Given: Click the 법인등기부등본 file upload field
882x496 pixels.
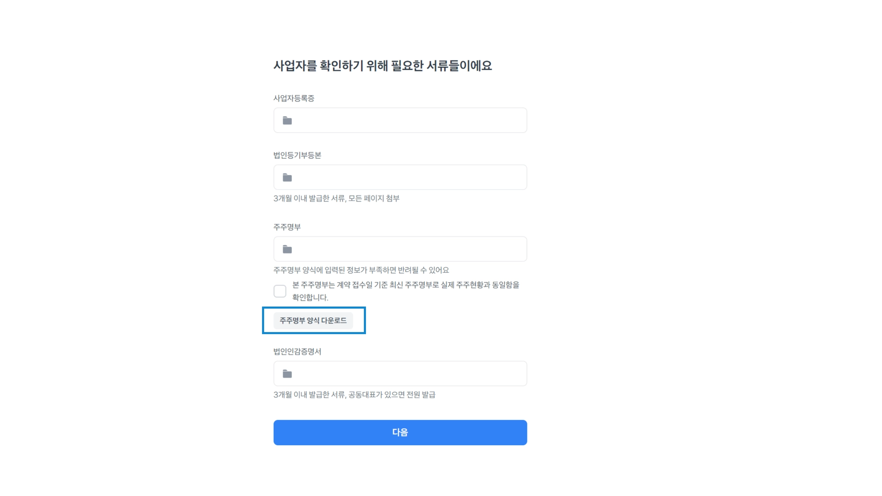Looking at the screenshot, I should pos(406,177).
